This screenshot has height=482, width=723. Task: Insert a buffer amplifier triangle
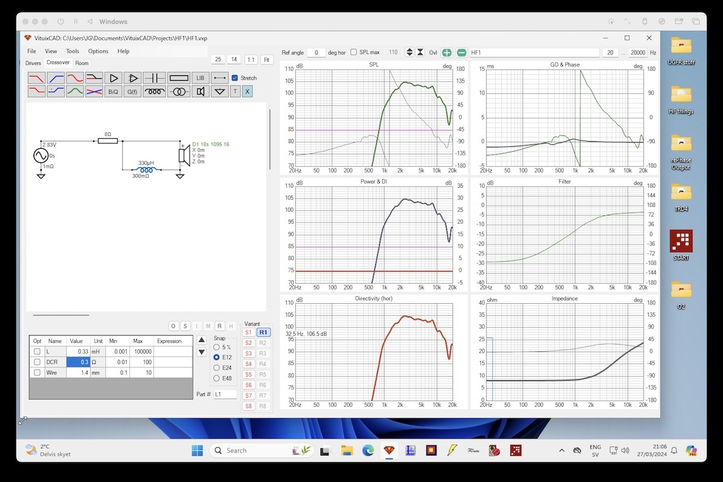pos(113,78)
